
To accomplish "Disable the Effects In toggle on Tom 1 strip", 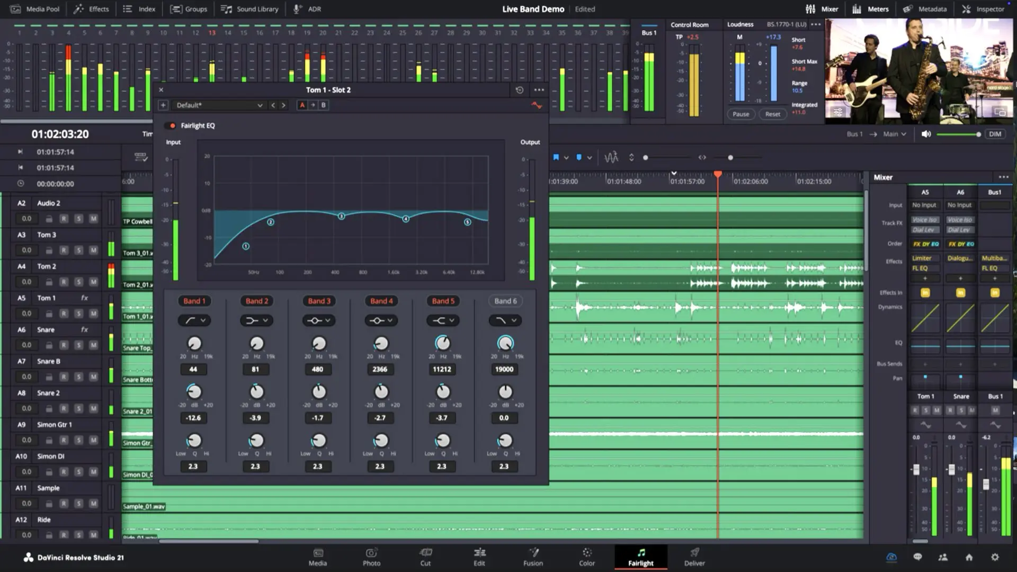I will pyautogui.click(x=925, y=292).
